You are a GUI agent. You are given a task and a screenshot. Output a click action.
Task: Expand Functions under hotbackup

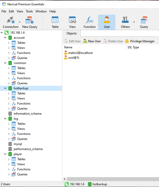point(9,103)
